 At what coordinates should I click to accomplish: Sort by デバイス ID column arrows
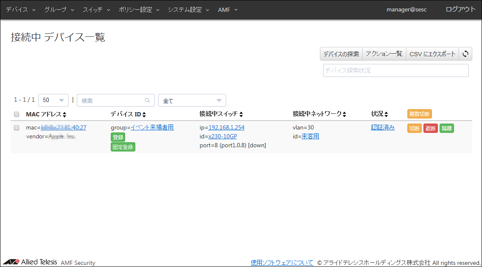(x=144, y=115)
